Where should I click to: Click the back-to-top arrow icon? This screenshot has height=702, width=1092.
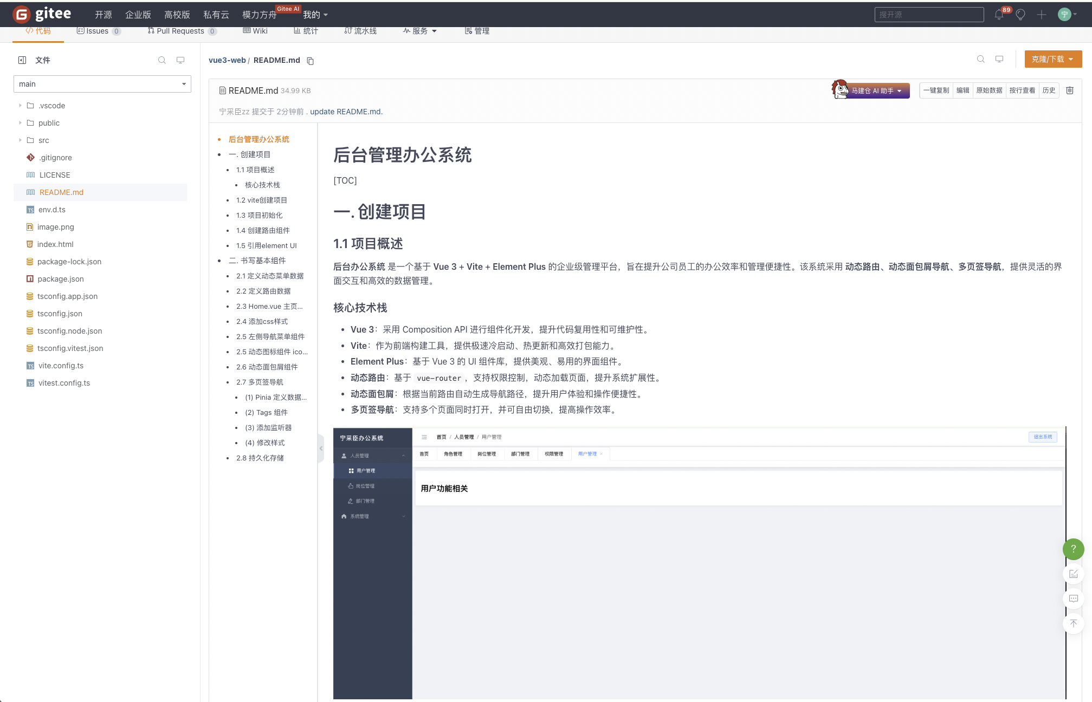[1073, 623]
